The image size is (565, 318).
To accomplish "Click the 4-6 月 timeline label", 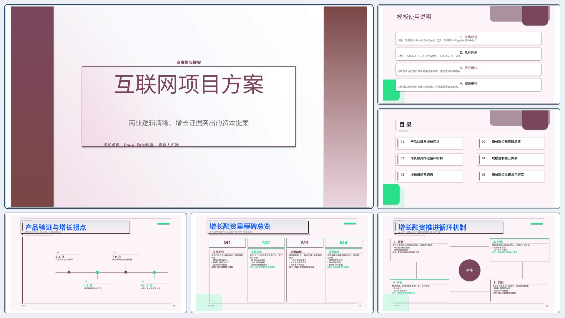I will pyautogui.click(x=88, y=286).
